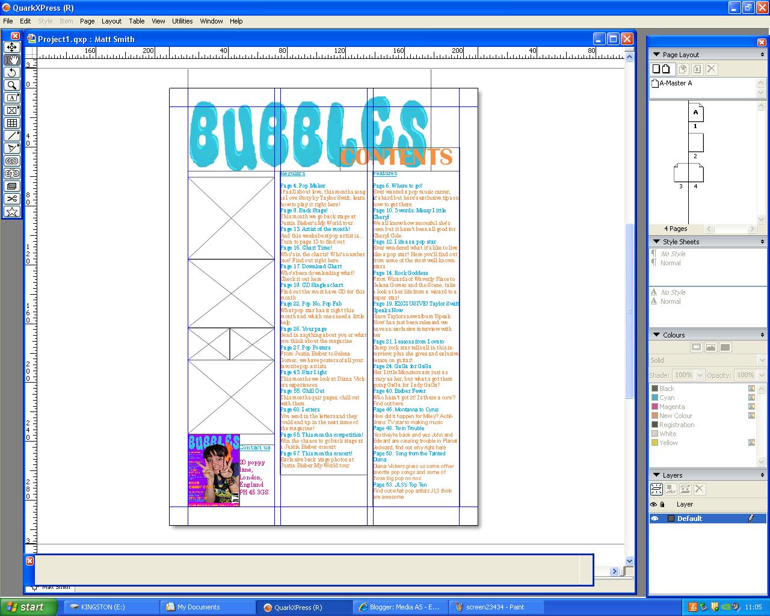Select the Composition Zones tool
The image size is (770, 616).
[x=11, y=186]
